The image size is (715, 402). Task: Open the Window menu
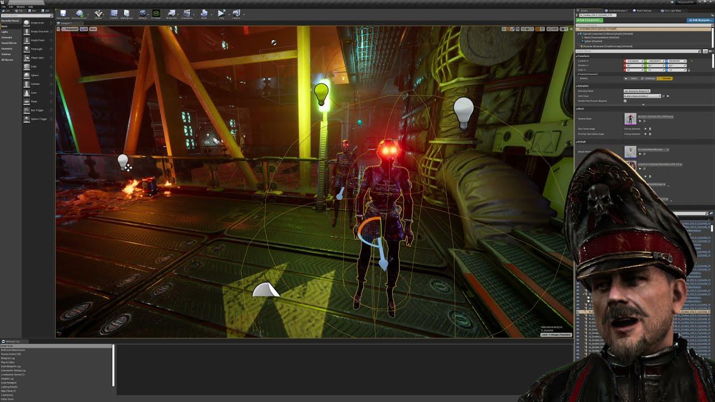(x=21, y=7)
